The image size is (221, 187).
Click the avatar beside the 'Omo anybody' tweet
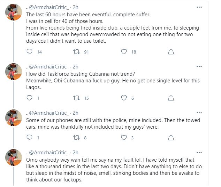click(14, 159)
